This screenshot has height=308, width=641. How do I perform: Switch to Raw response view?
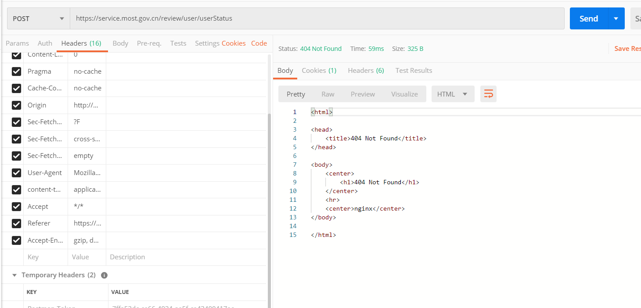328,94
